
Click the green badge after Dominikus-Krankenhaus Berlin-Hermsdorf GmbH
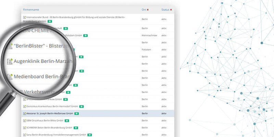[x=82, y=107]
